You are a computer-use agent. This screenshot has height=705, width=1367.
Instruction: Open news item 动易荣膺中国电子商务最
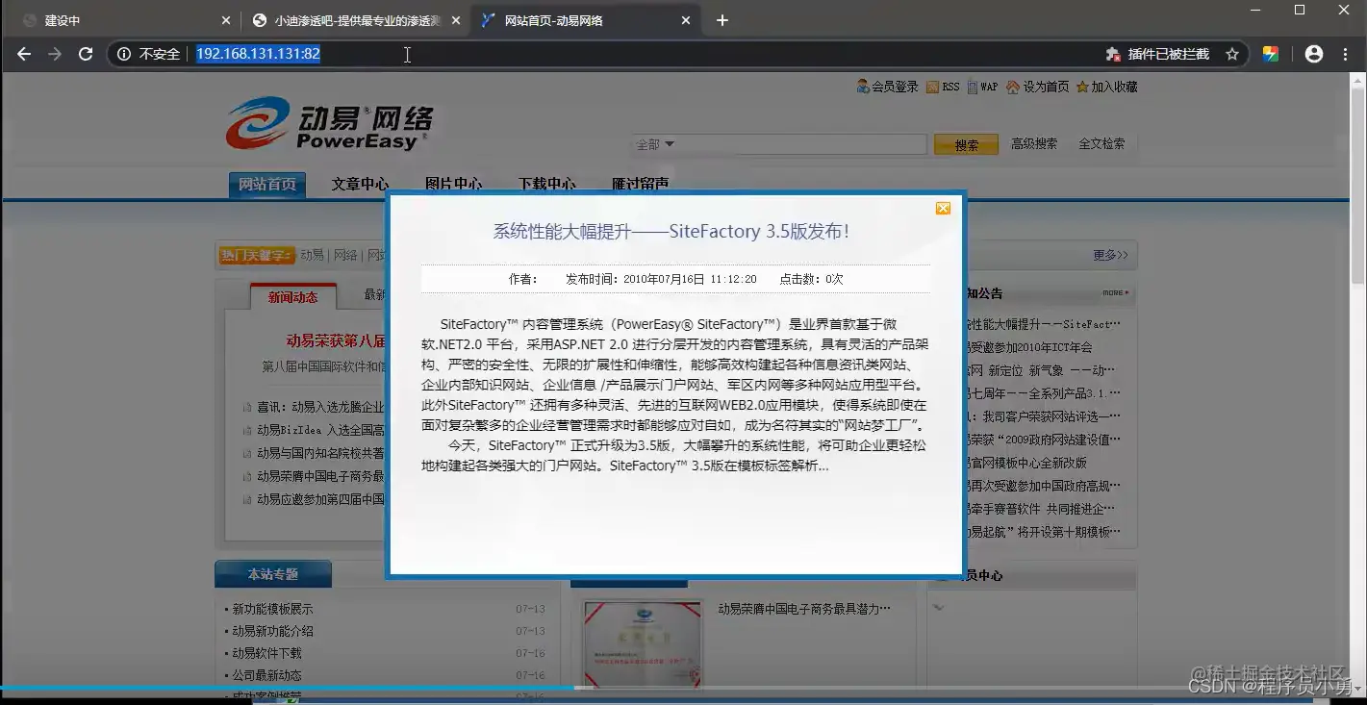coord(320,476)
